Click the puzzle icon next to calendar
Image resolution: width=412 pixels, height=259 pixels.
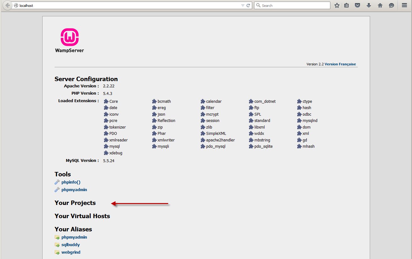click(x=203, y=101)
